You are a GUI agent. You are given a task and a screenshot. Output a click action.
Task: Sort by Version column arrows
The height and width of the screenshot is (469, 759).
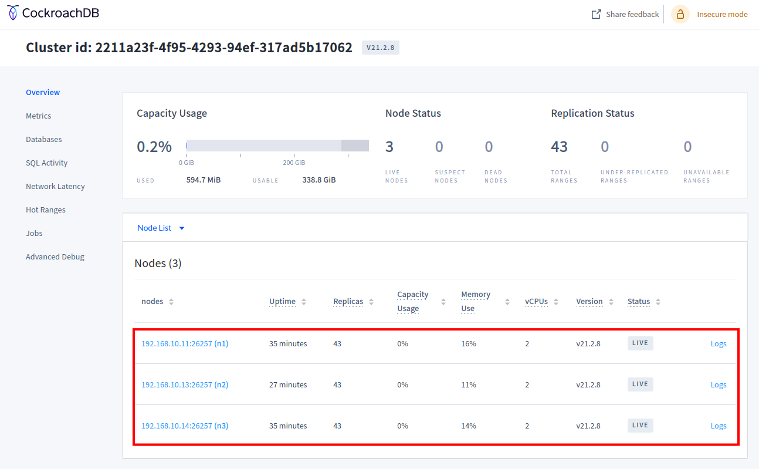(x=611, y=302)
